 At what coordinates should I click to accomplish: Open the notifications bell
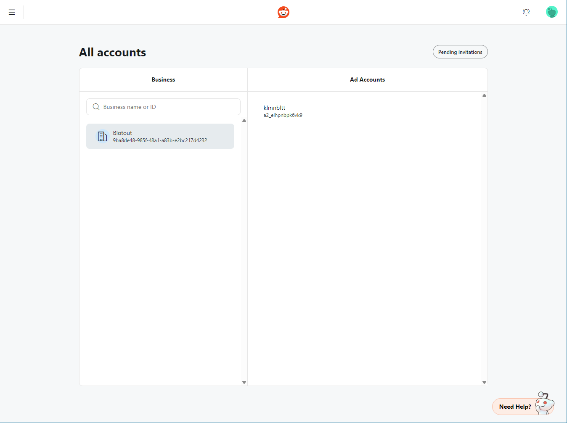526,12
